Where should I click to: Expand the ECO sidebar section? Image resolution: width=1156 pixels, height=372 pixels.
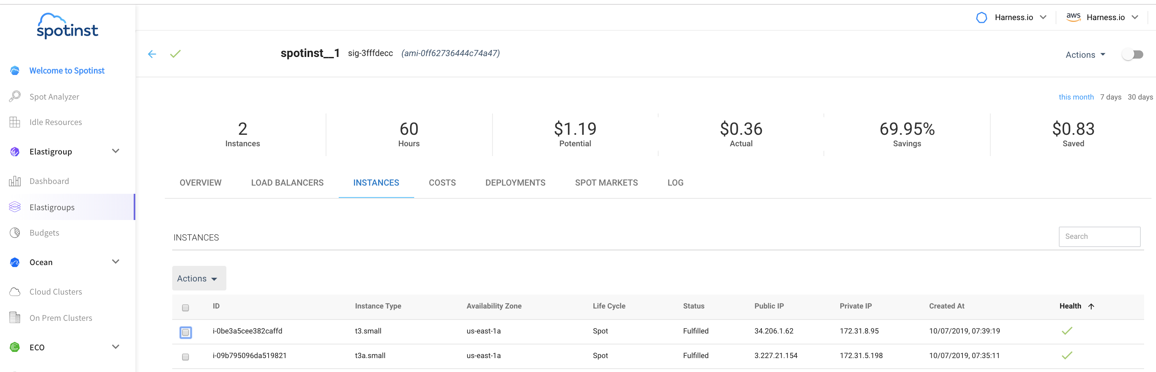pos(115,347)
